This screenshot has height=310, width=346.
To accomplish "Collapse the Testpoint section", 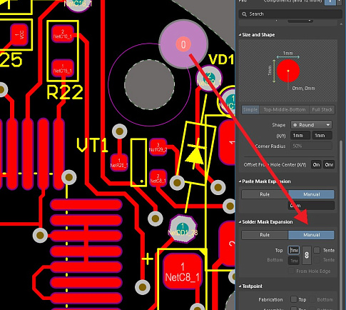I will click(x=240, y=286).
